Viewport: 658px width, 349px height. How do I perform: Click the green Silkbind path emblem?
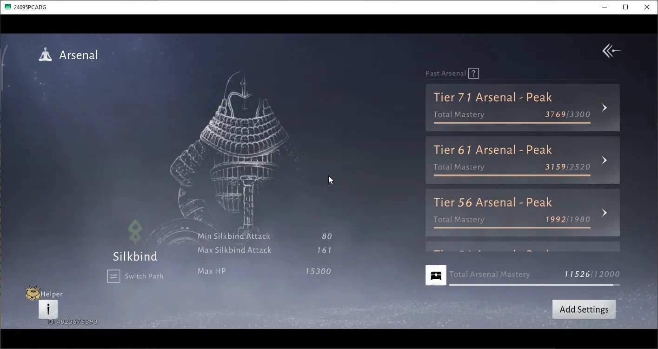pyautogui.click(x=135, y=232)
